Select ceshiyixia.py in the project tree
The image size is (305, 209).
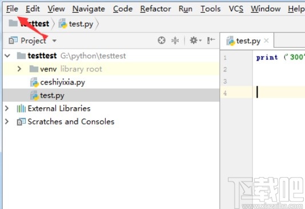(63, 82)
